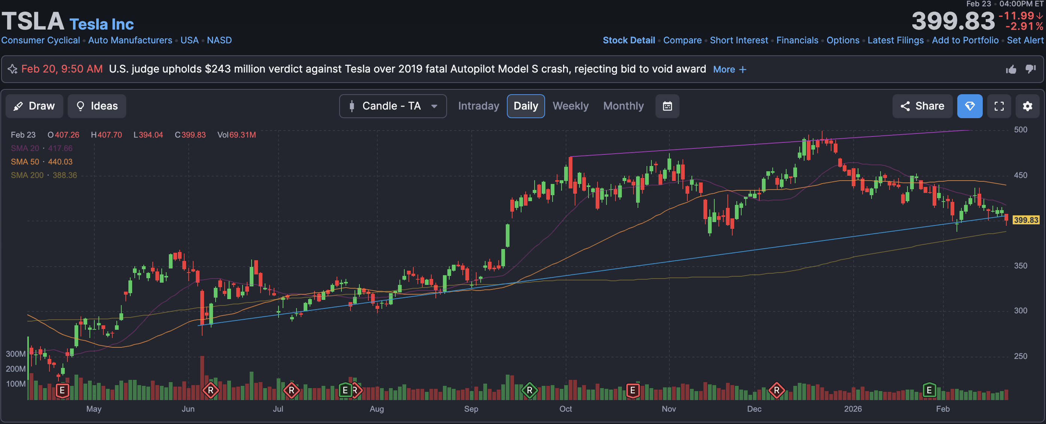Click thumbs up on news headline
Viewport: 1046px width, 424px height.
point(1011,69)
